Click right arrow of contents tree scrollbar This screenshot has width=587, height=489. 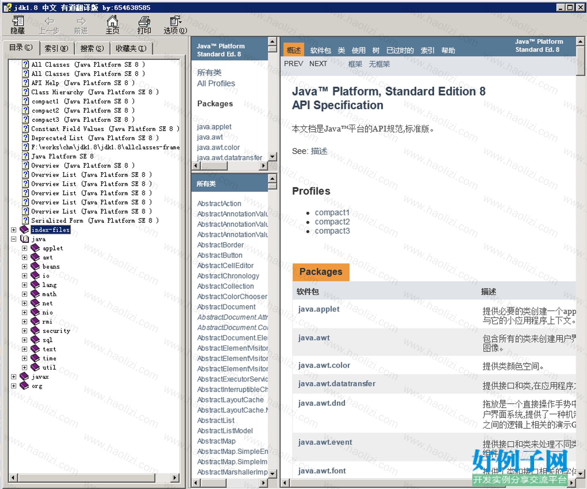[174, 478]
